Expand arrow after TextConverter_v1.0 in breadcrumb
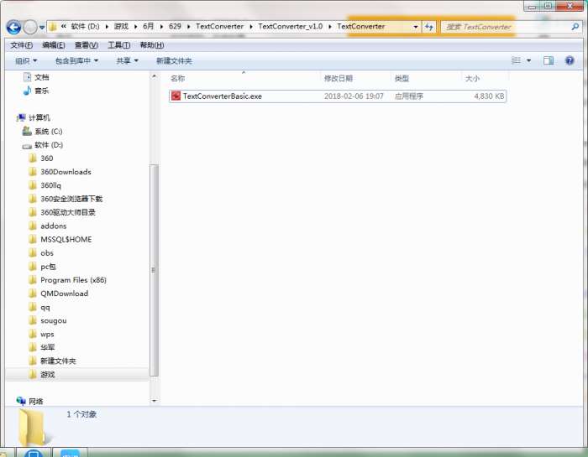This screenshot has width=588, height=457. (x=330, y=27)
